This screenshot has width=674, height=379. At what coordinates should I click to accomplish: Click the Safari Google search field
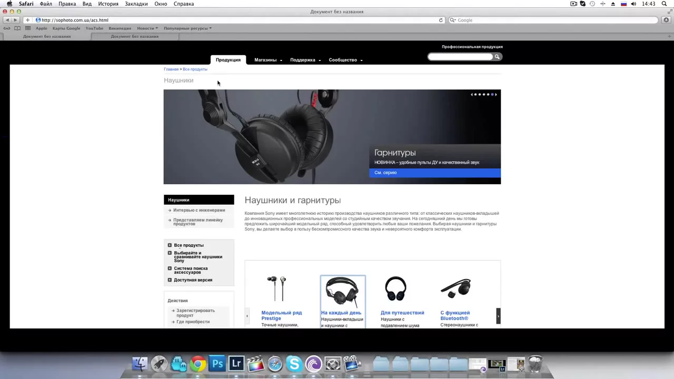pos(553,20)
